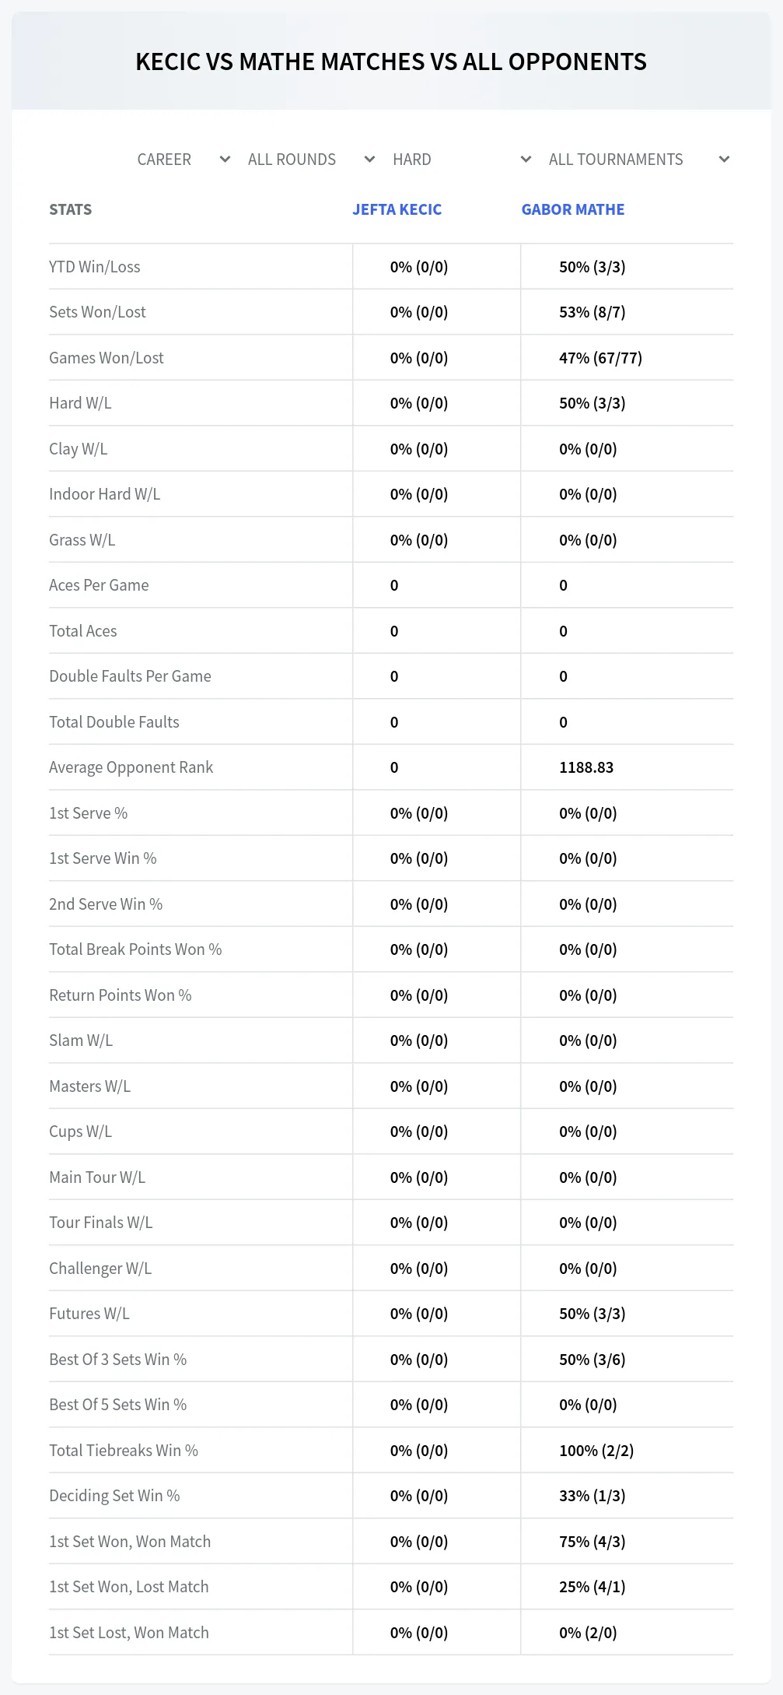Image resolution: width=783 pixels, height=1695 pixels.
Task: Click the Deciding Set Win % label
Action: [x=114, y=1496]
